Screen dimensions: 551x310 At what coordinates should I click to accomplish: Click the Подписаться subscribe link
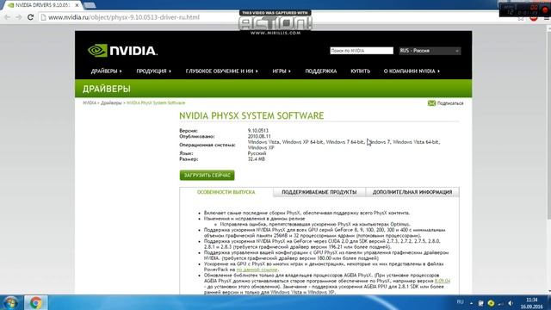[450, 103]
